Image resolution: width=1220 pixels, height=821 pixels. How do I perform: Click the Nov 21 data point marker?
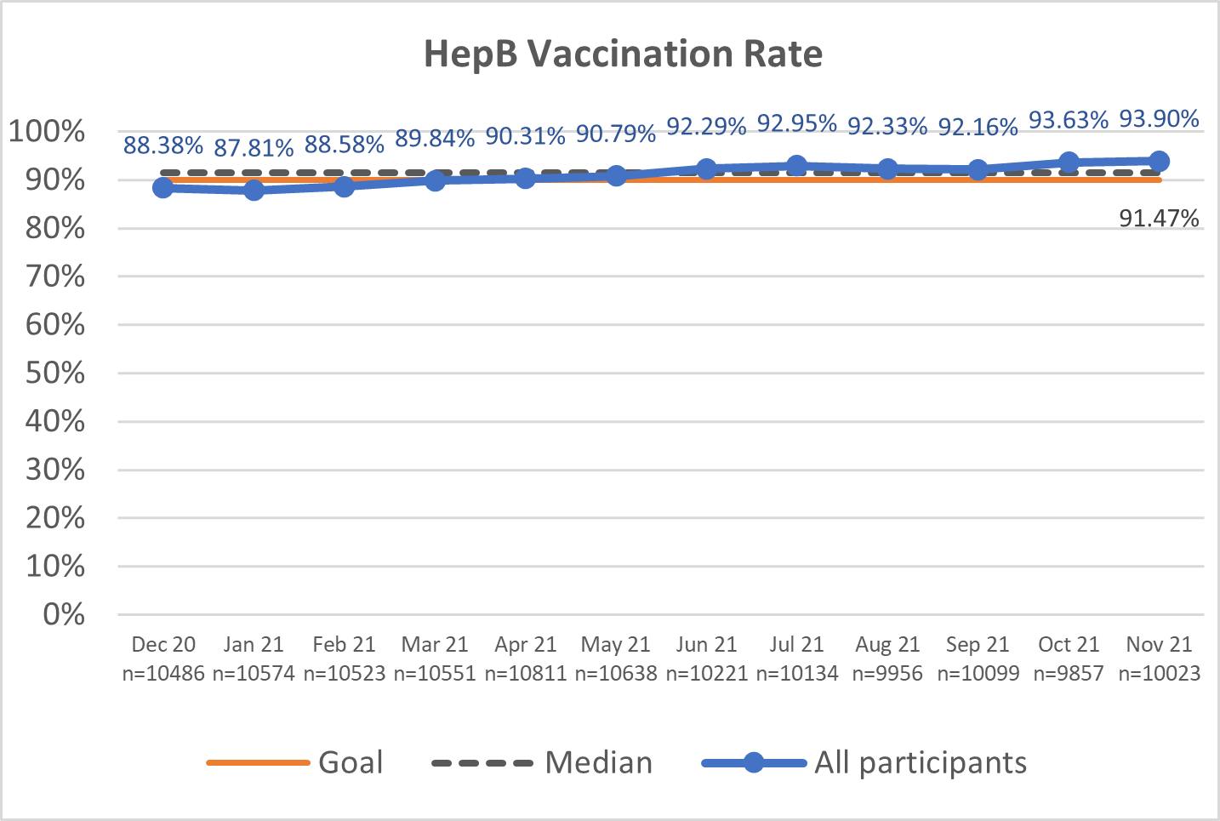point(1159,161)
